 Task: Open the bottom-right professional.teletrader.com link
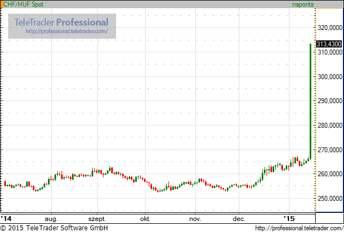pos(299,229)
